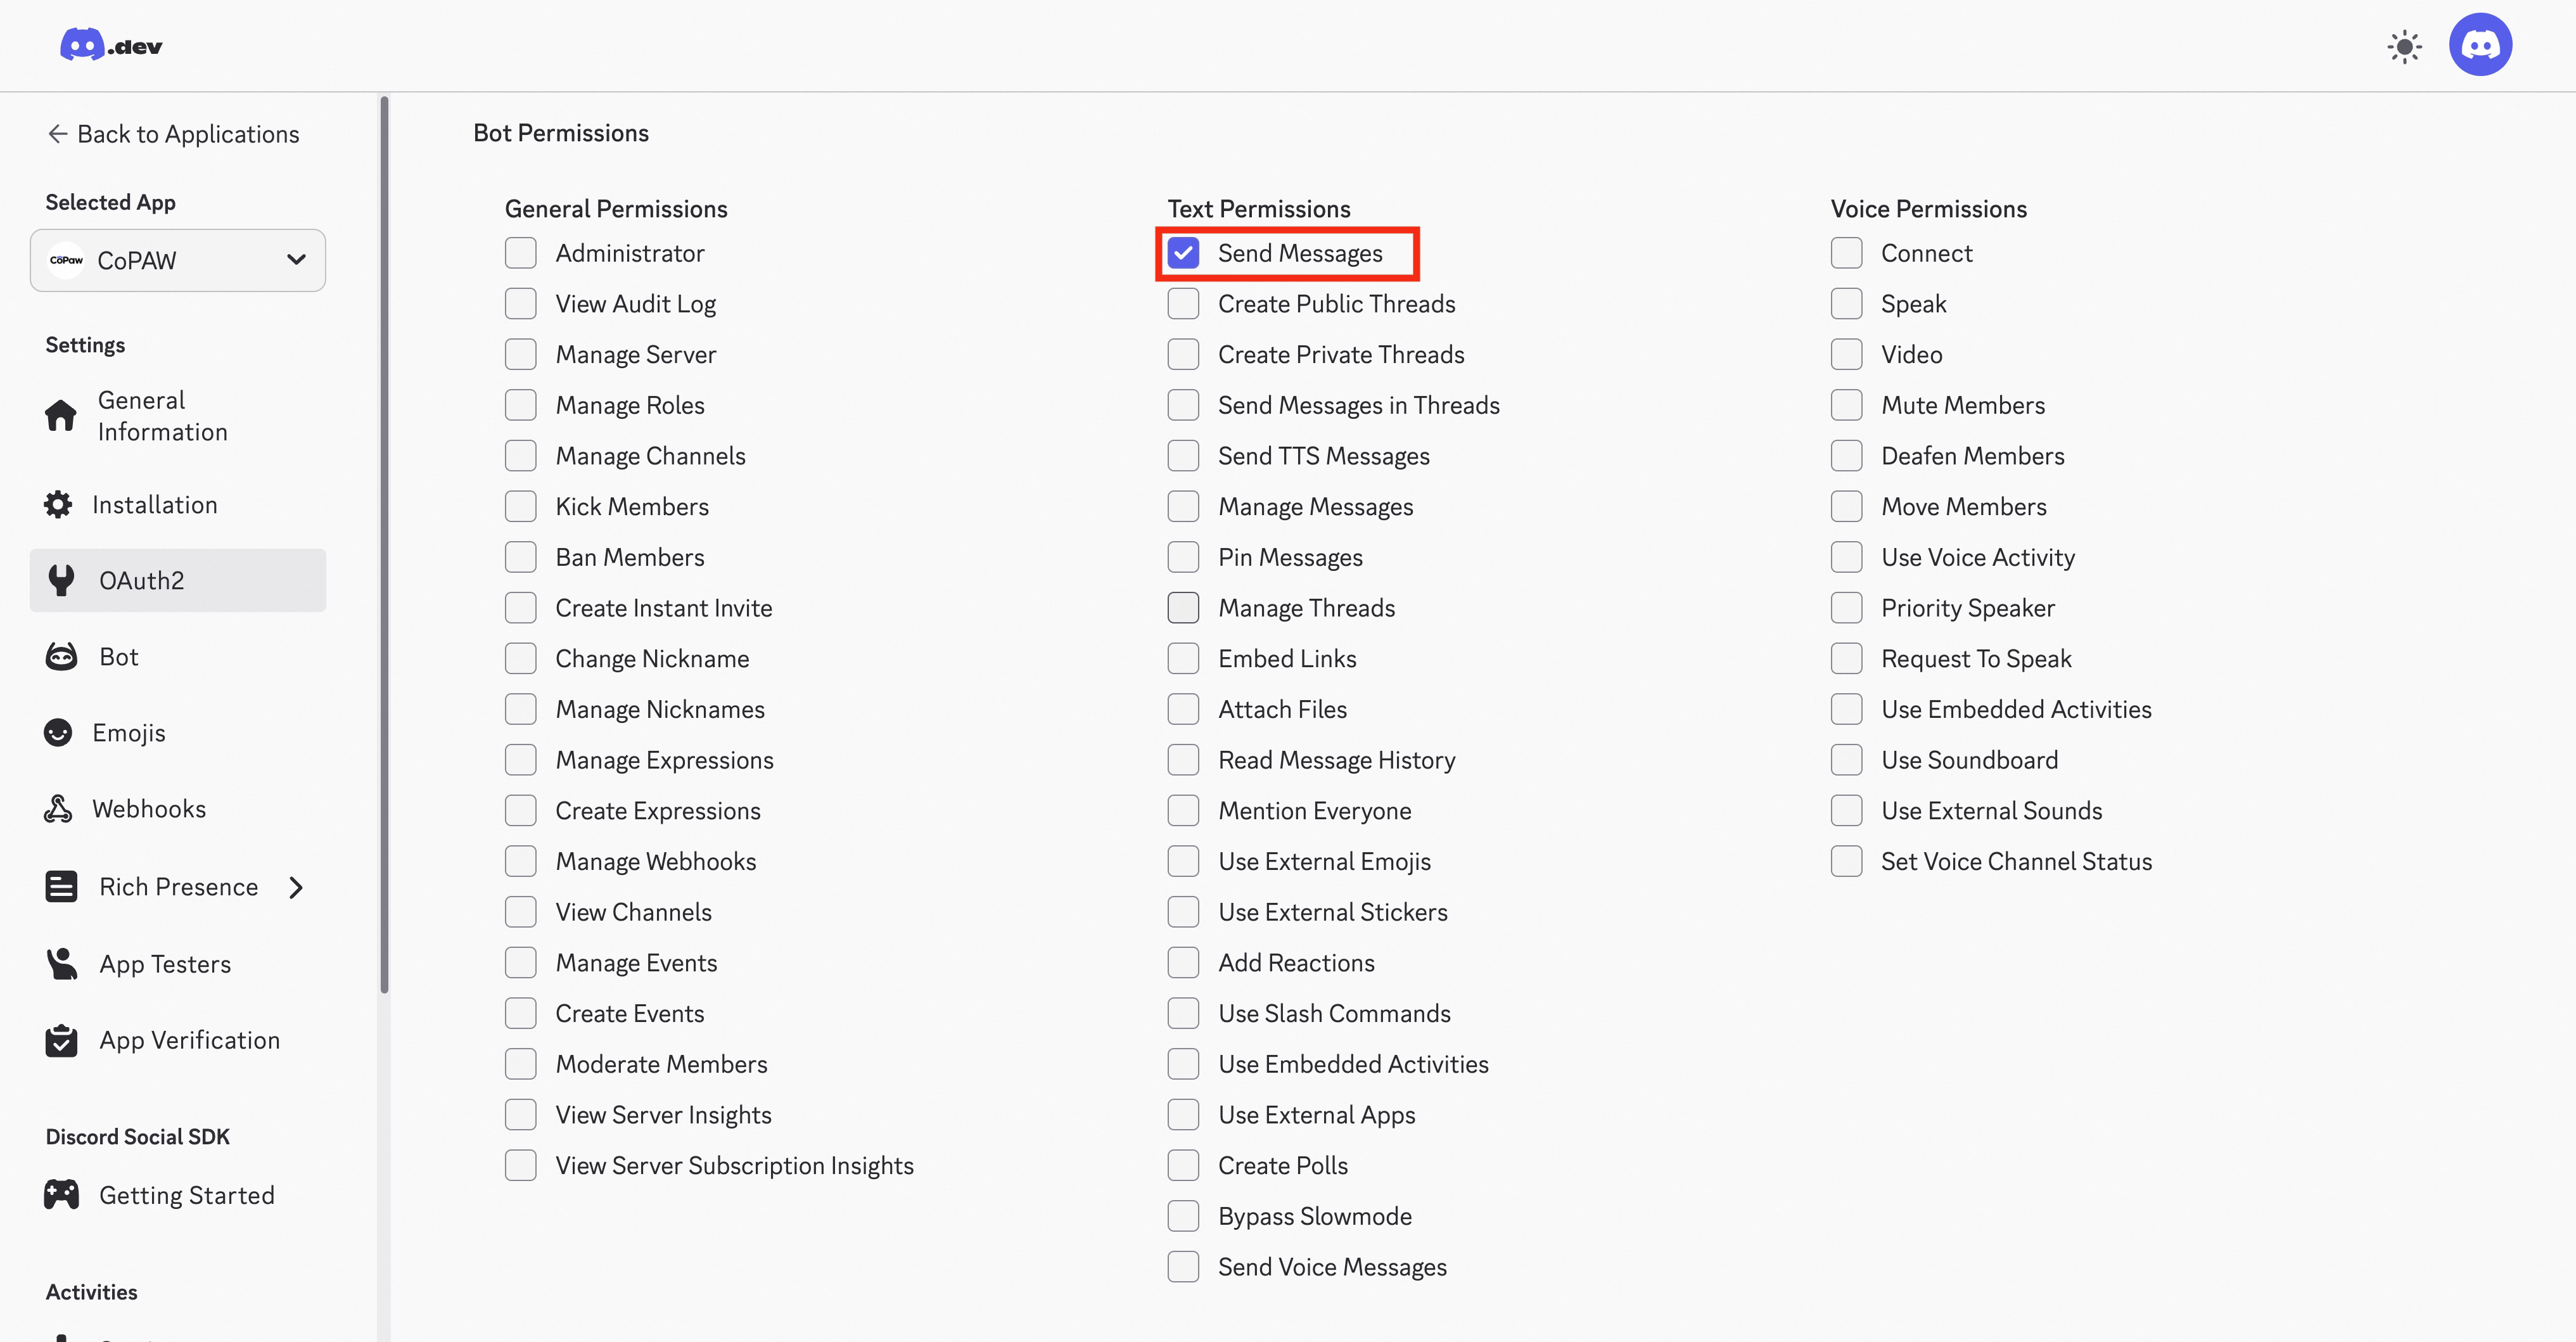
Task: Click the General Information home icon
Action: (60, 415)
